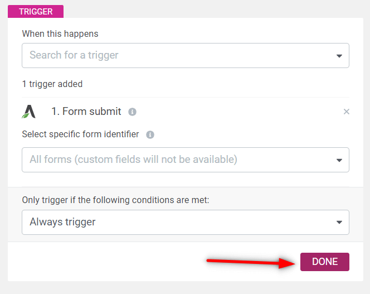Screen dimensions: 370x294
Task: Remove the Form submit trigger with X
Action: pos(346,112)
